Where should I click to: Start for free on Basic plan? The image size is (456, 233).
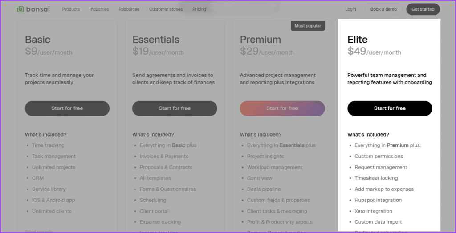click(x=67, y=108)
